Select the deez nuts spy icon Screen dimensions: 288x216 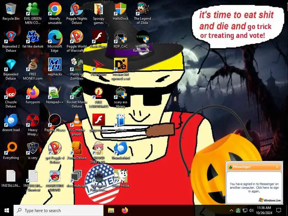click(x=77, y=176)
